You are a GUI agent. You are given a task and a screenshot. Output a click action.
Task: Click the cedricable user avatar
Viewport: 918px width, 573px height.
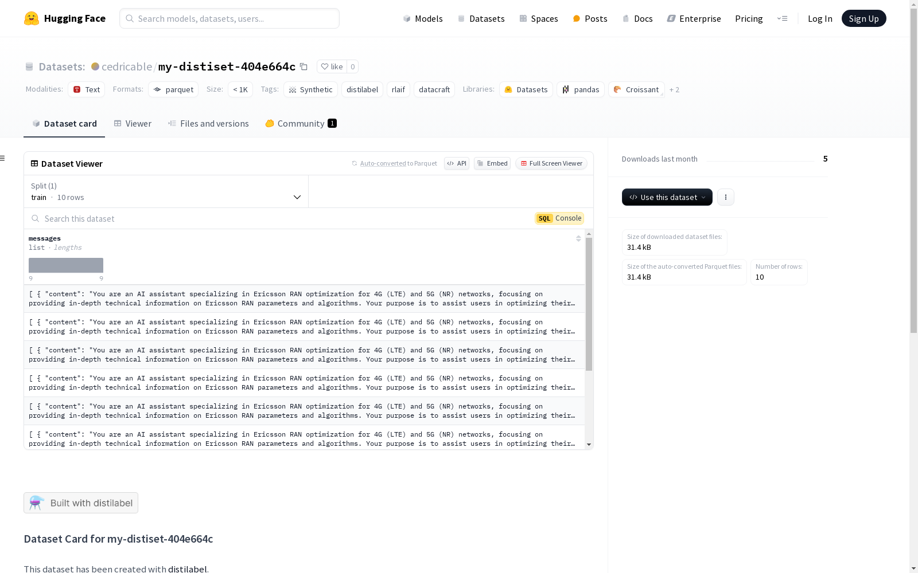coord(95,66)
